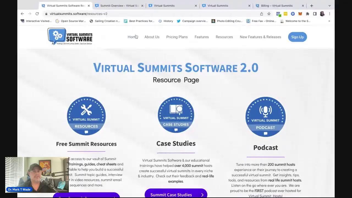
Task: Open a new browser tab
Action: pyautogui.click(x=312, y=5)
